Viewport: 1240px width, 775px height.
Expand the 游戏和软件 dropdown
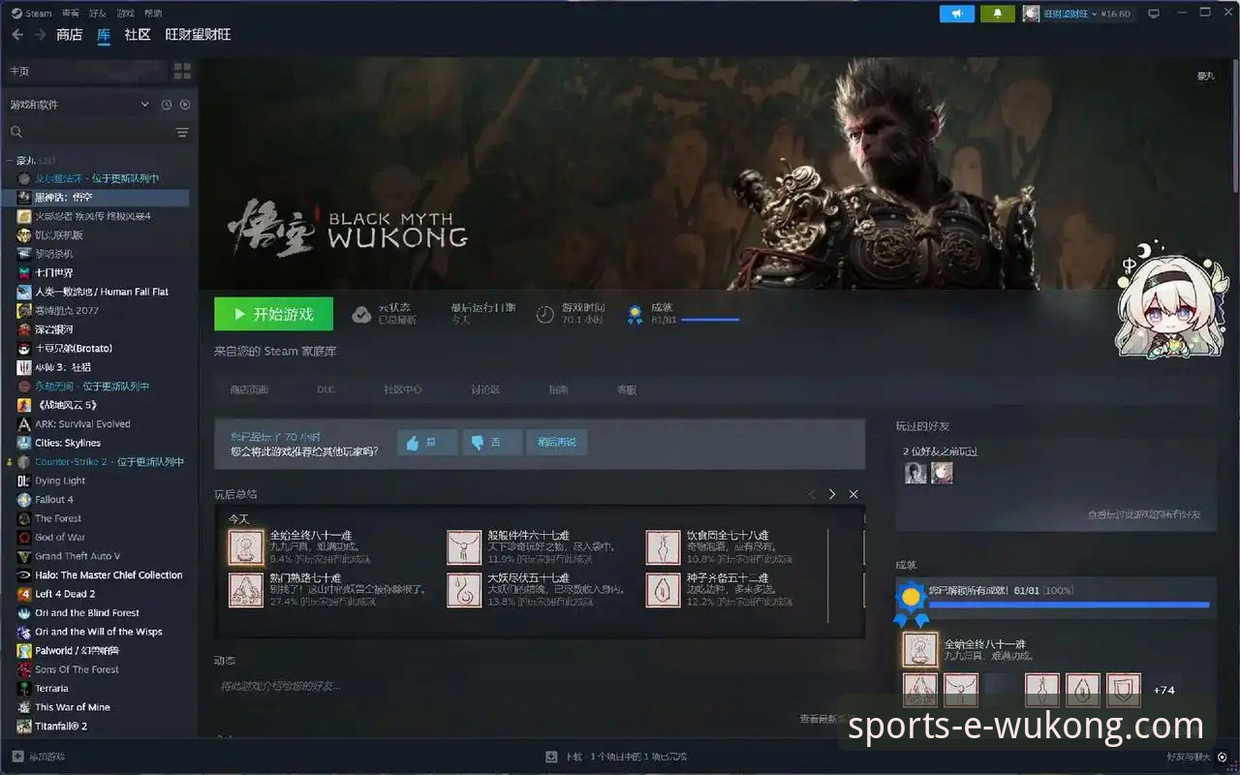(x=145, y=105)
